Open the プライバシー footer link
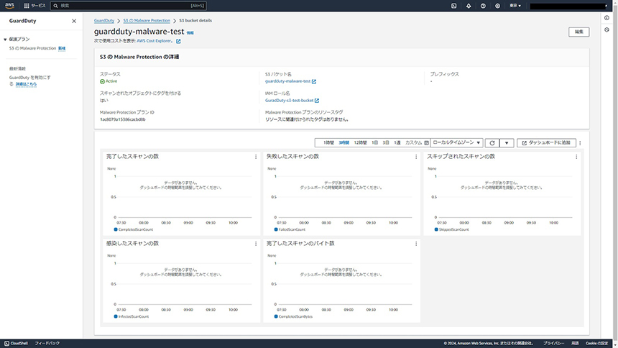 pyautogui.click(x=553, y=343)
